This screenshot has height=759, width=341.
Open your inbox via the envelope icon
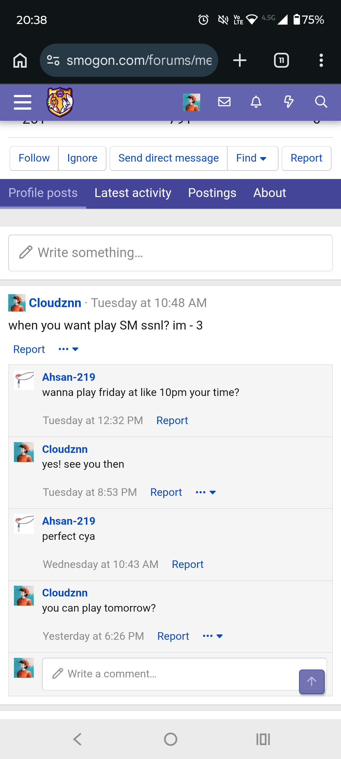[x=224, y=102]
